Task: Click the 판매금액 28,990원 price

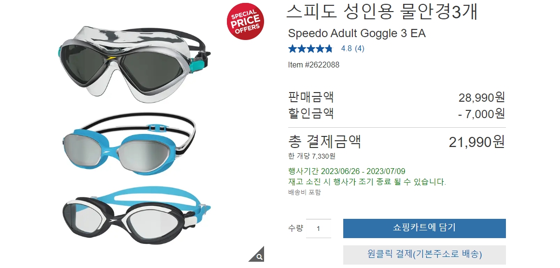Action: pyautogui.click(x=481, y=97)
